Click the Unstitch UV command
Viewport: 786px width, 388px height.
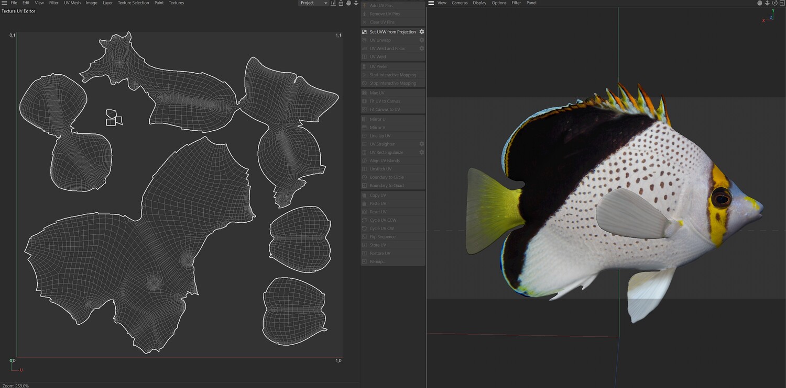[393, 169]
